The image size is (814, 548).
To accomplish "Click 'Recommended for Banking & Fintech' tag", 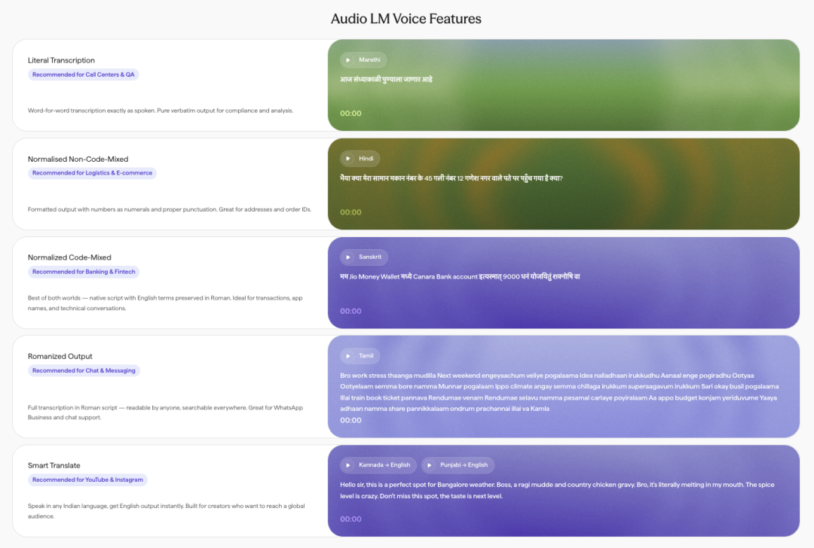I will [84, 272].
